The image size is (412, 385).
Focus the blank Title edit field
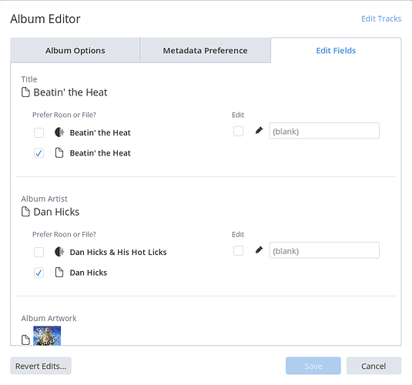click(324, 131)
